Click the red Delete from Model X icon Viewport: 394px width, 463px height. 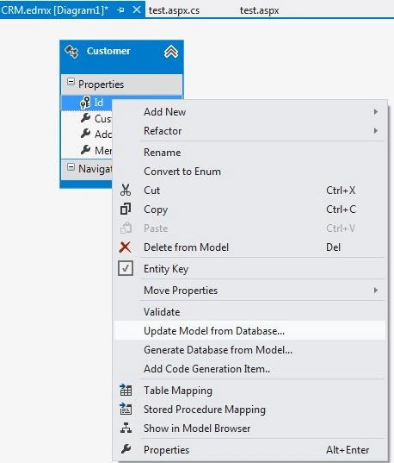point(125,247)
